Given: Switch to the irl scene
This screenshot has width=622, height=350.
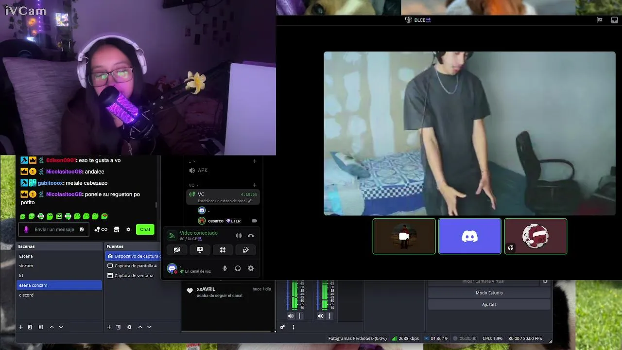Looking at the screenshot, I should (59, 276).
